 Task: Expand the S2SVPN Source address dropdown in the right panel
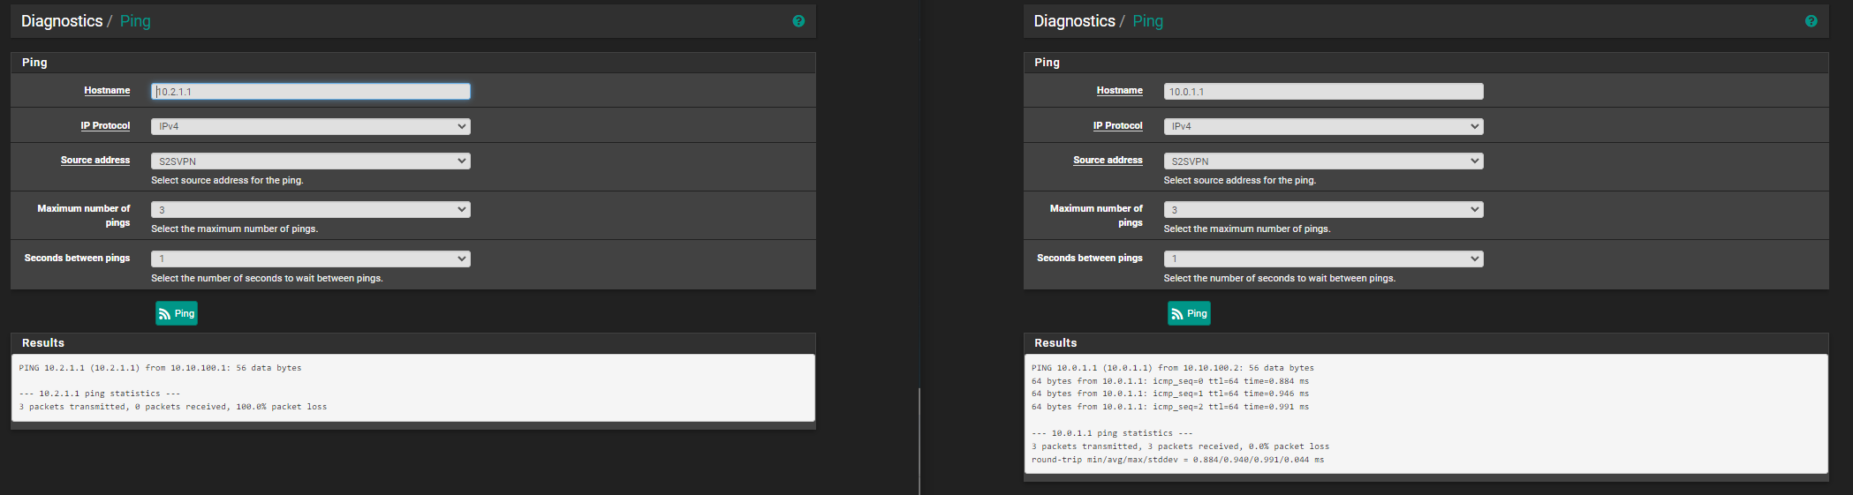tap(1323, 161)
